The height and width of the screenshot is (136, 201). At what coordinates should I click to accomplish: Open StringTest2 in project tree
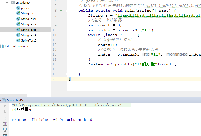28,24
